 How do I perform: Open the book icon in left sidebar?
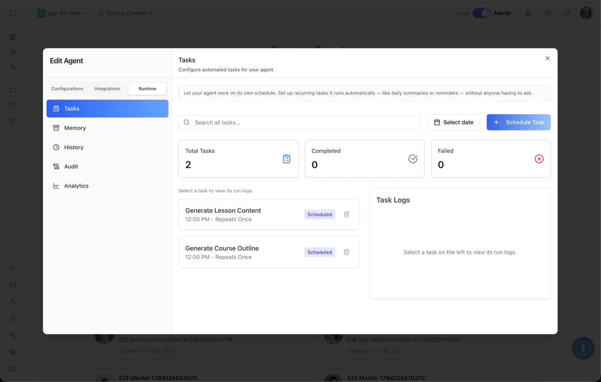coord(13,369)
